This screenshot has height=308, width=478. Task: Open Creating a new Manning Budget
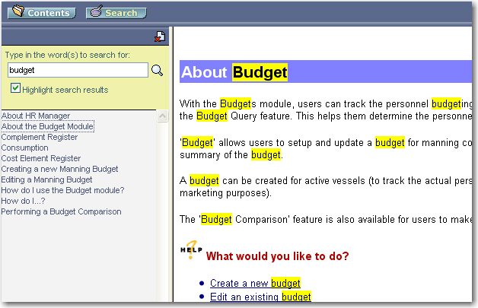59,169
